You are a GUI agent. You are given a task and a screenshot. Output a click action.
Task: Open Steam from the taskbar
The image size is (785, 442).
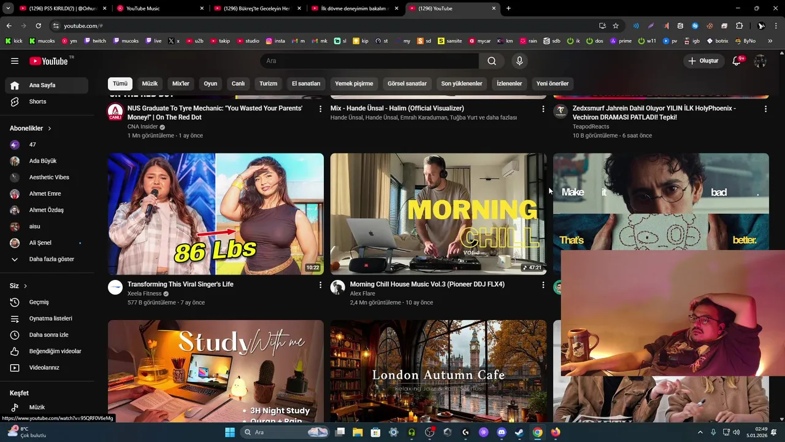pyautogui.click(x=519, y=432)
